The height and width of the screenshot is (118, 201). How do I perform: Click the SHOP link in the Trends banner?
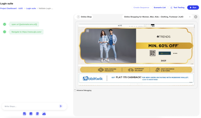point(163,60)
